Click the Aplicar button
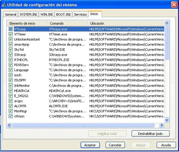The image size is (179, 152). point(141,145)
